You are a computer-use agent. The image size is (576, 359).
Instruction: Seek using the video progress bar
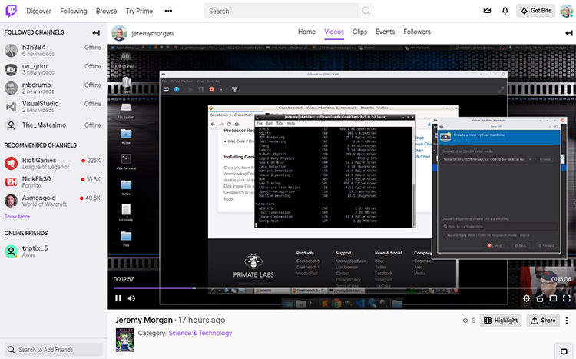(x=342, y=288)
